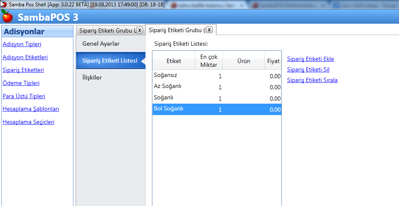This screenshot has width=399, height=206.
Task: Open Adisyon Tipleri in sidebar
Action: (22, 44)
